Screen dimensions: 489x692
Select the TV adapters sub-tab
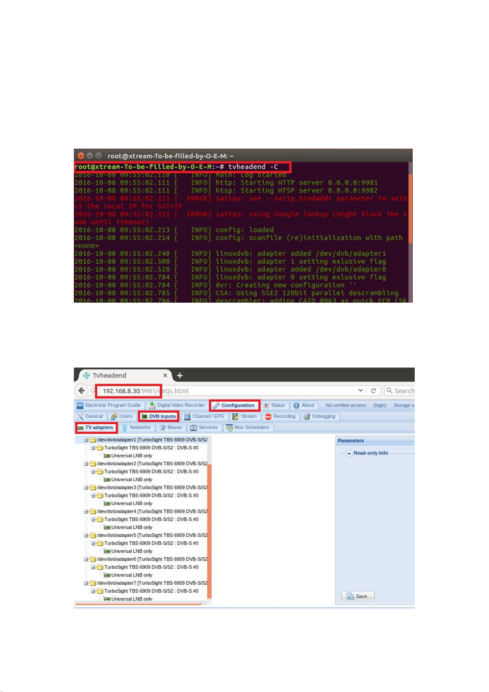[96, 428]
